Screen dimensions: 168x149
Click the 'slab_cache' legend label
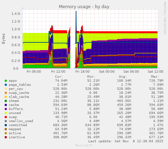click(x=19, y=97)
